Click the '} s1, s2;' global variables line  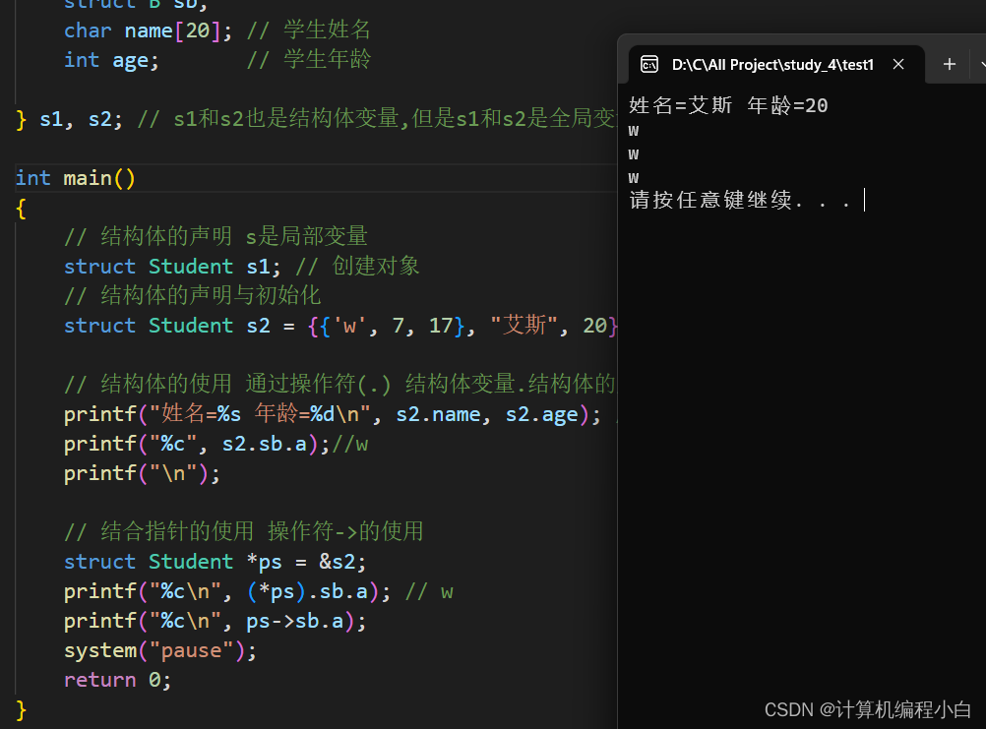(x=69, y=119)
